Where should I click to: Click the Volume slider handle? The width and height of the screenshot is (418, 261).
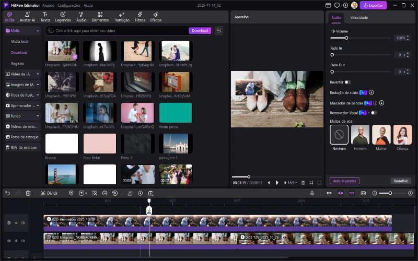click(x=346, y=38)
